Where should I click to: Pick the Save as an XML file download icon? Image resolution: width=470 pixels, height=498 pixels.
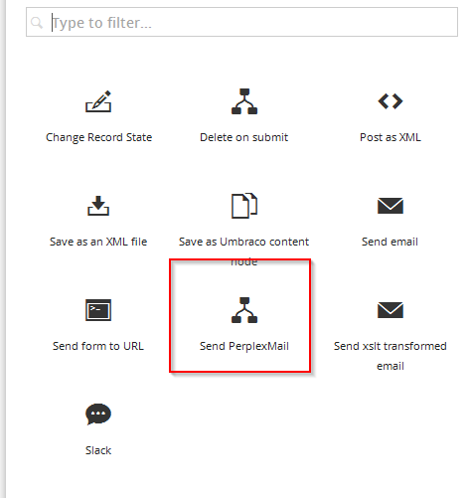coord(98,206)
